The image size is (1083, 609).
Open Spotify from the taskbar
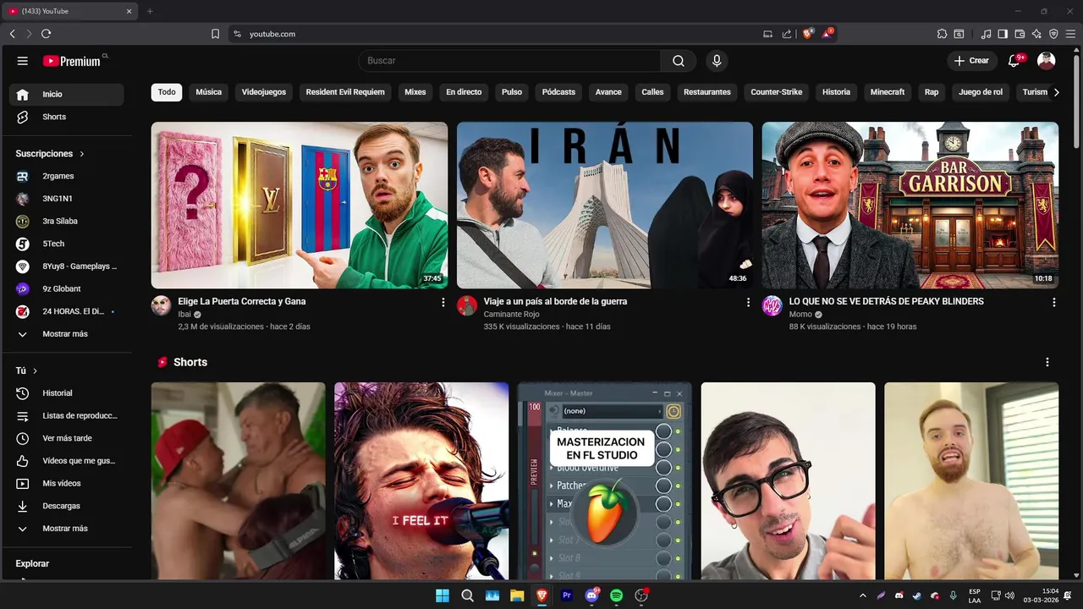[617, 595]
